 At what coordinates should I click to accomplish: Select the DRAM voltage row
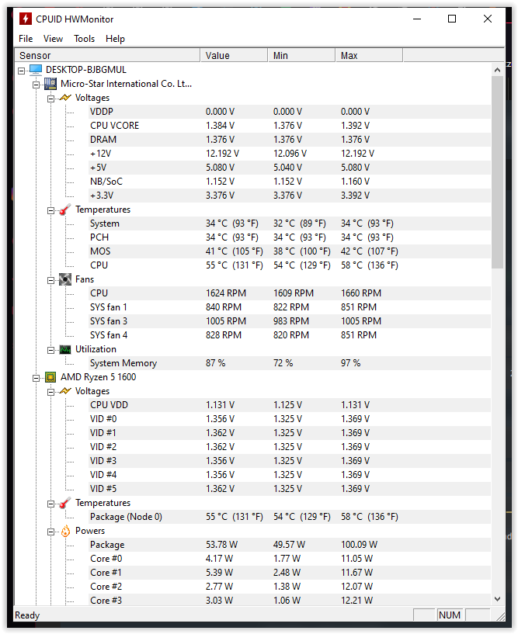[x=290, y=140]
